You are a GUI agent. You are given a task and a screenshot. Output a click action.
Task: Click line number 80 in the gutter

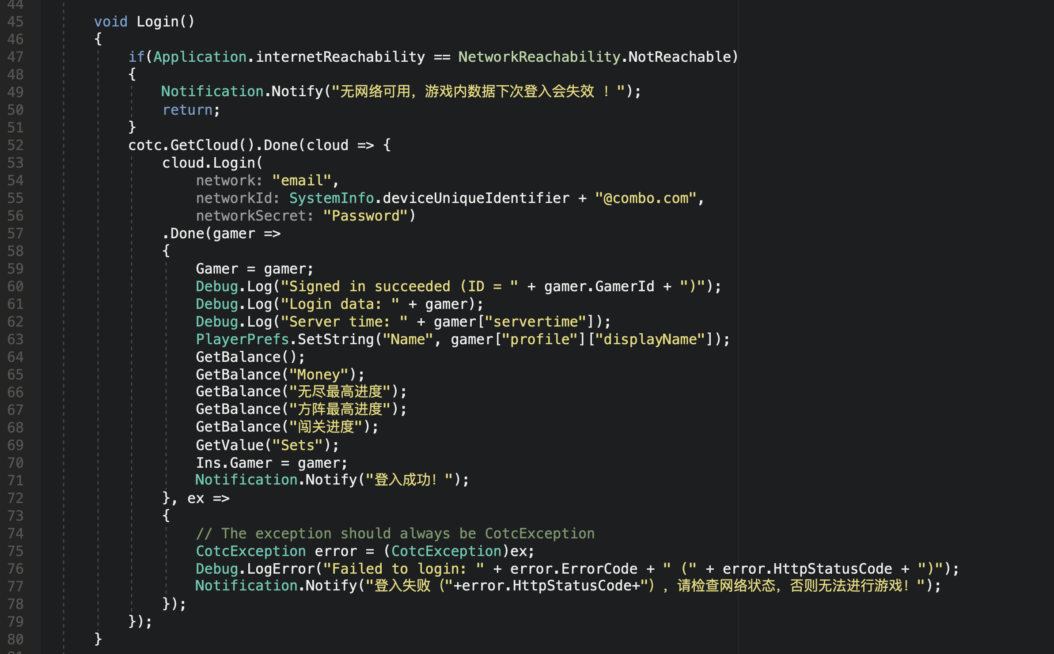coord(15,639)
